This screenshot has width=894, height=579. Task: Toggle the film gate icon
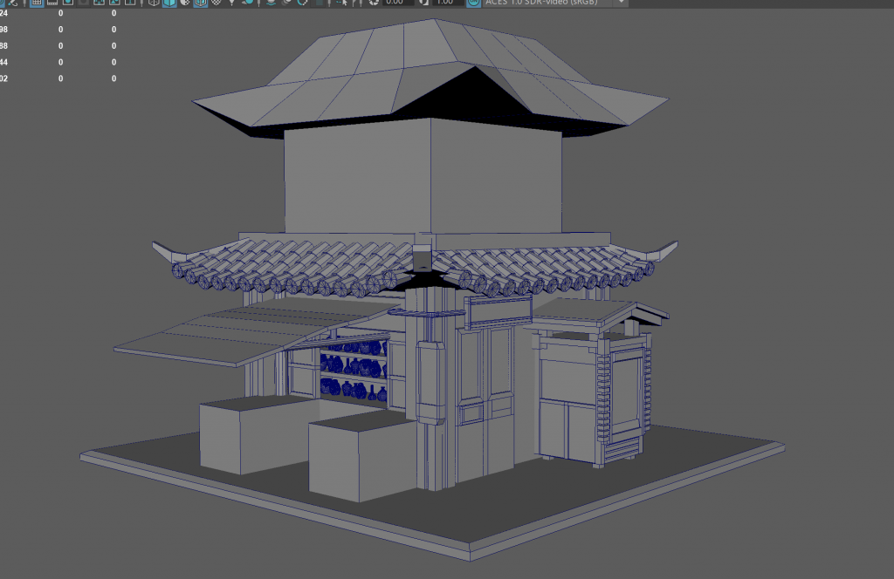pyautogui.click(x=52, y=3)
